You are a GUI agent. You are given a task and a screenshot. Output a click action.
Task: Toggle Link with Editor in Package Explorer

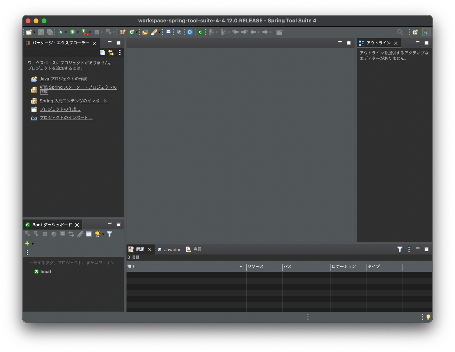(111, 53)
